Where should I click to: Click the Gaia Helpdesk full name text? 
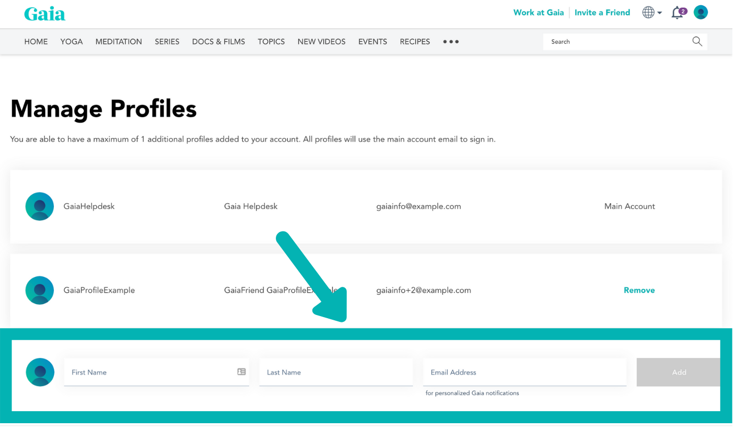point(251,206)
